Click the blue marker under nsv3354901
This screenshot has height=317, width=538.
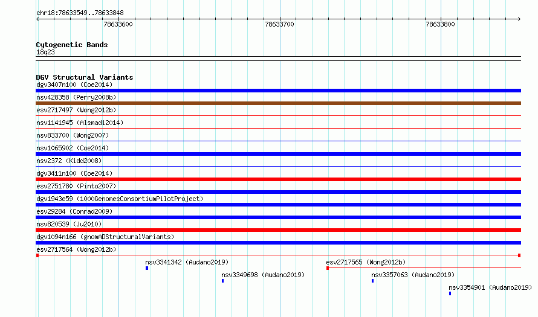(x=450, y=293)
